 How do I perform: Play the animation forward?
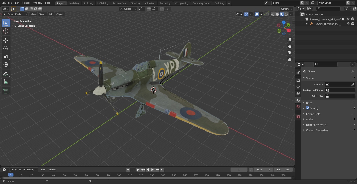pyautogui.click(x=152, y=170)
